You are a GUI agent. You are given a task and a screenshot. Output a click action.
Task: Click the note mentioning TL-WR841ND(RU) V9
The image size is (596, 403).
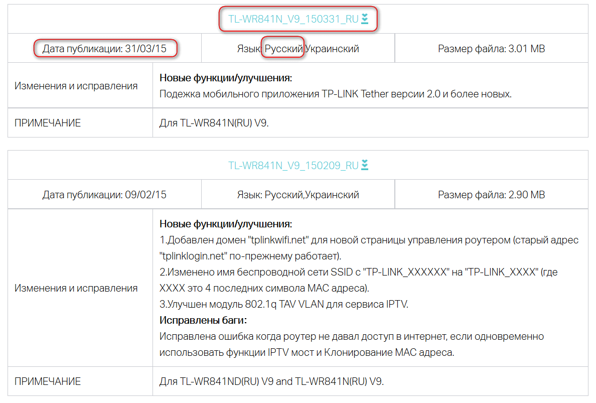click(271, 381)
